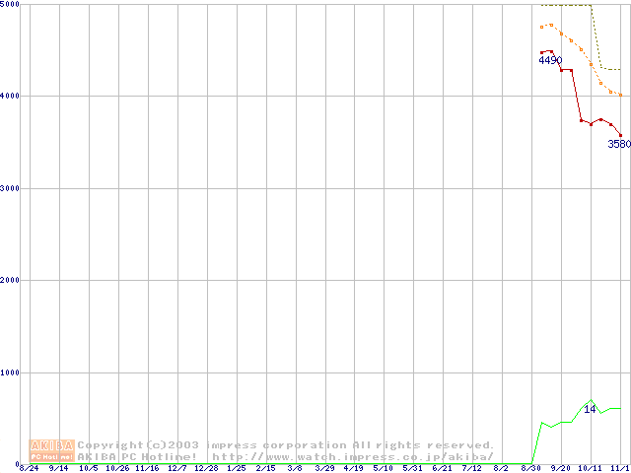The width and height of the screenshot is (631, 473).
Task: Click the 3580 end value label
Action: click(x=618, y=144)
